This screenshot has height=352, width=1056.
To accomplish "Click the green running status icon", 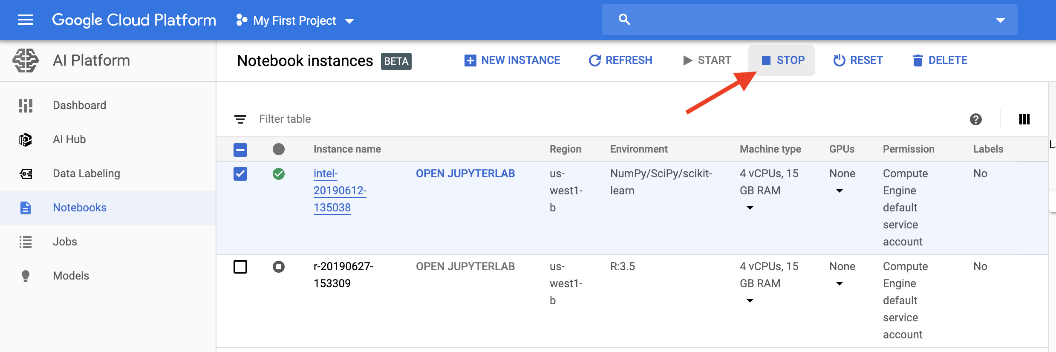I will pyautogui.click(x=279, y=174).
